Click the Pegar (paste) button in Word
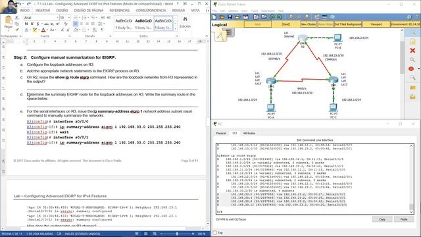 9,22
